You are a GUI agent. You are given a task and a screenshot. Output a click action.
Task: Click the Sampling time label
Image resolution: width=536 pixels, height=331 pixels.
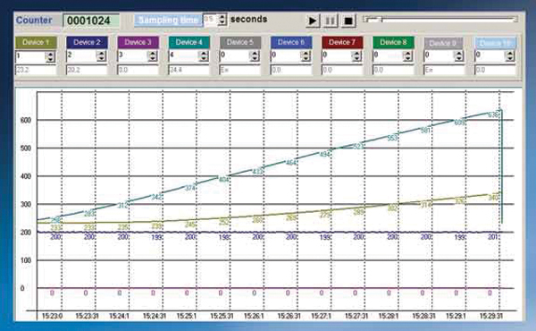point(168,21)
